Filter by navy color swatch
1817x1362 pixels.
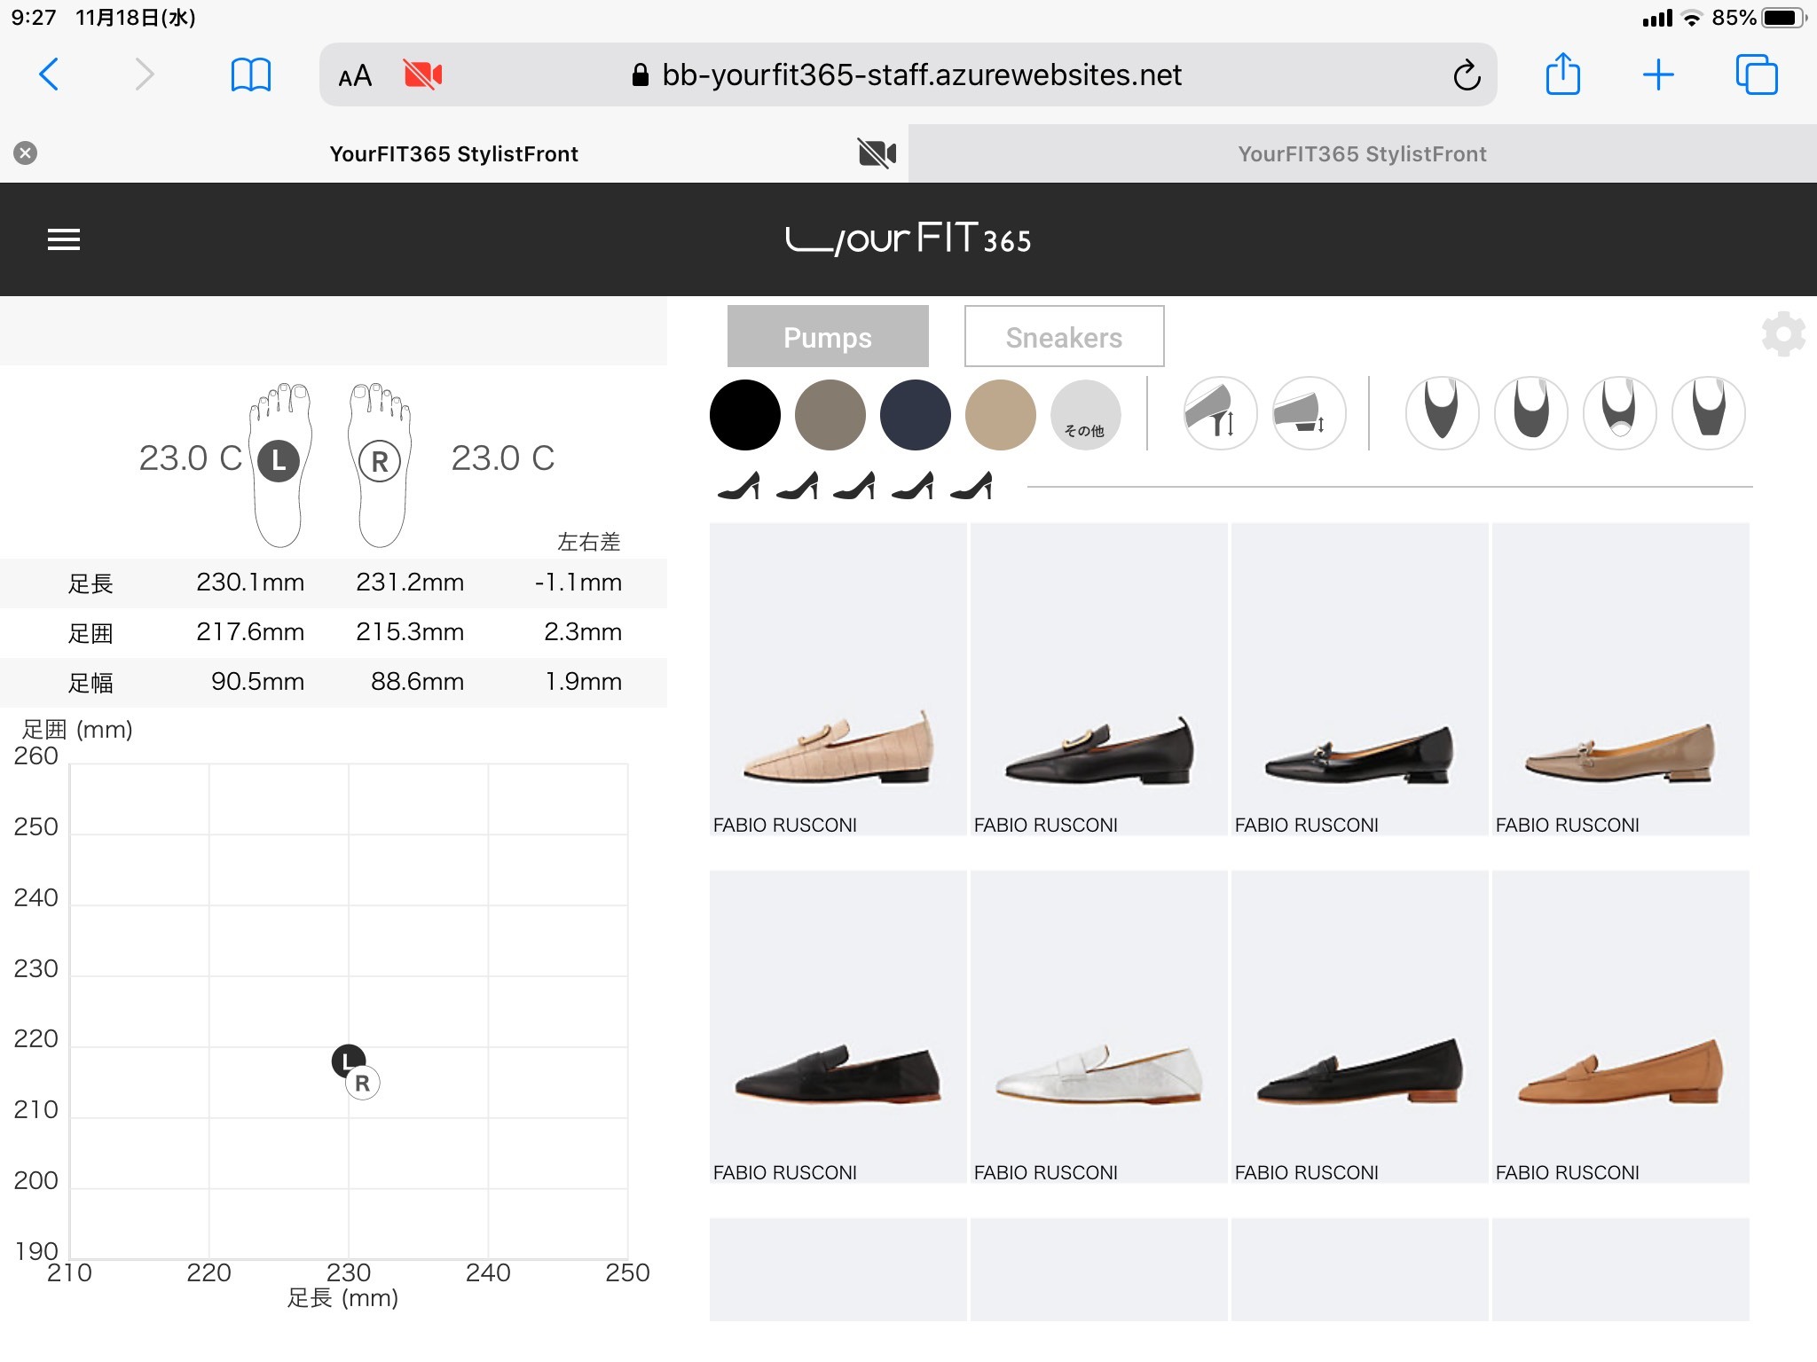point(915,415)
